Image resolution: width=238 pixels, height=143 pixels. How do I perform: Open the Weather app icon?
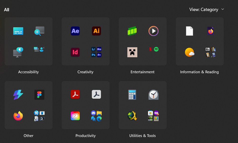pyautogui.click(x=189, y=52)
